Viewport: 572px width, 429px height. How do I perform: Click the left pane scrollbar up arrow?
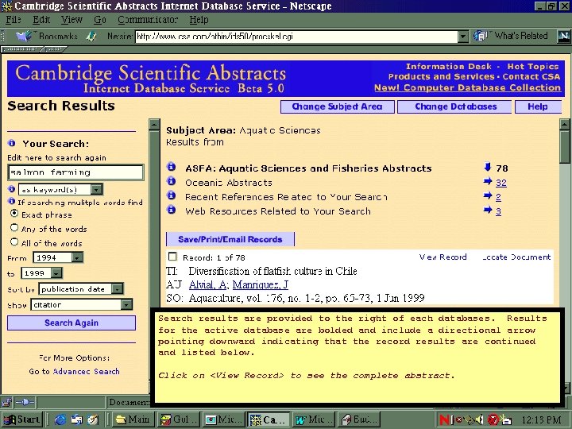(154, 125)
